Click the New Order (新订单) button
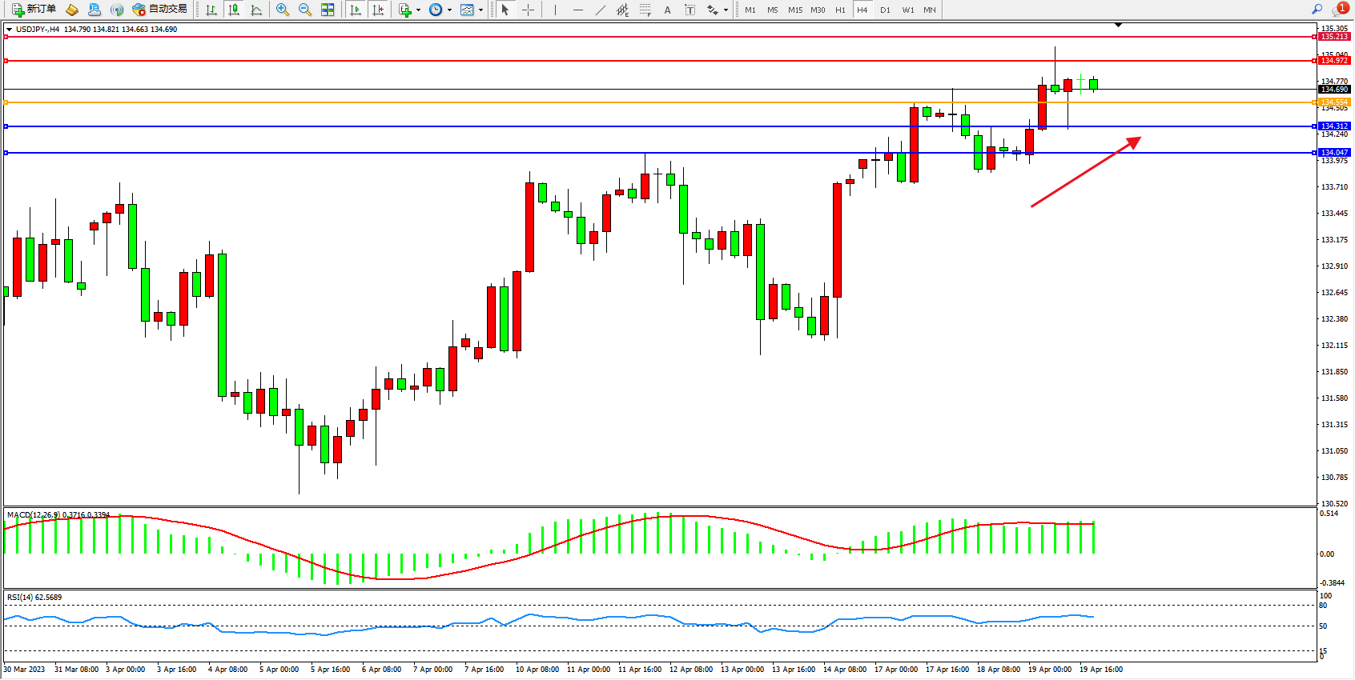Image resolution: width=1355 pixels, height=680 pixels. (x=34, y=10)
